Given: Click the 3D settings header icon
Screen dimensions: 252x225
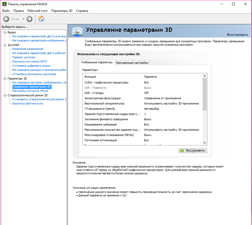Looking at the screenshot, I should [77, 31].
